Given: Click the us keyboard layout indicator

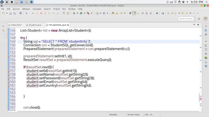Looking at the screenshot, I should coord(171,2).
